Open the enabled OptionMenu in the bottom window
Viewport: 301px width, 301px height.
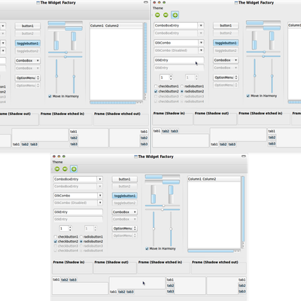coord(125,229)
